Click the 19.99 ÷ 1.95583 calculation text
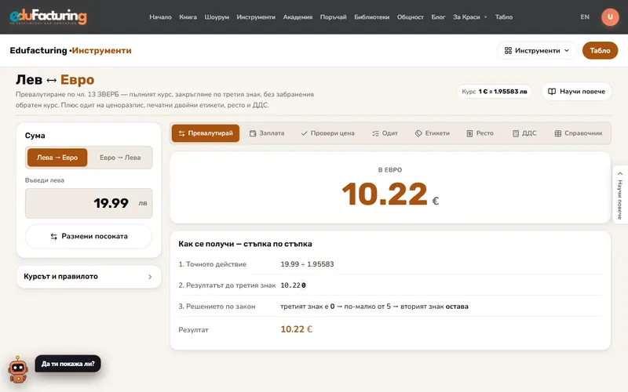628x392 pixels. click(x=307, y=264)
